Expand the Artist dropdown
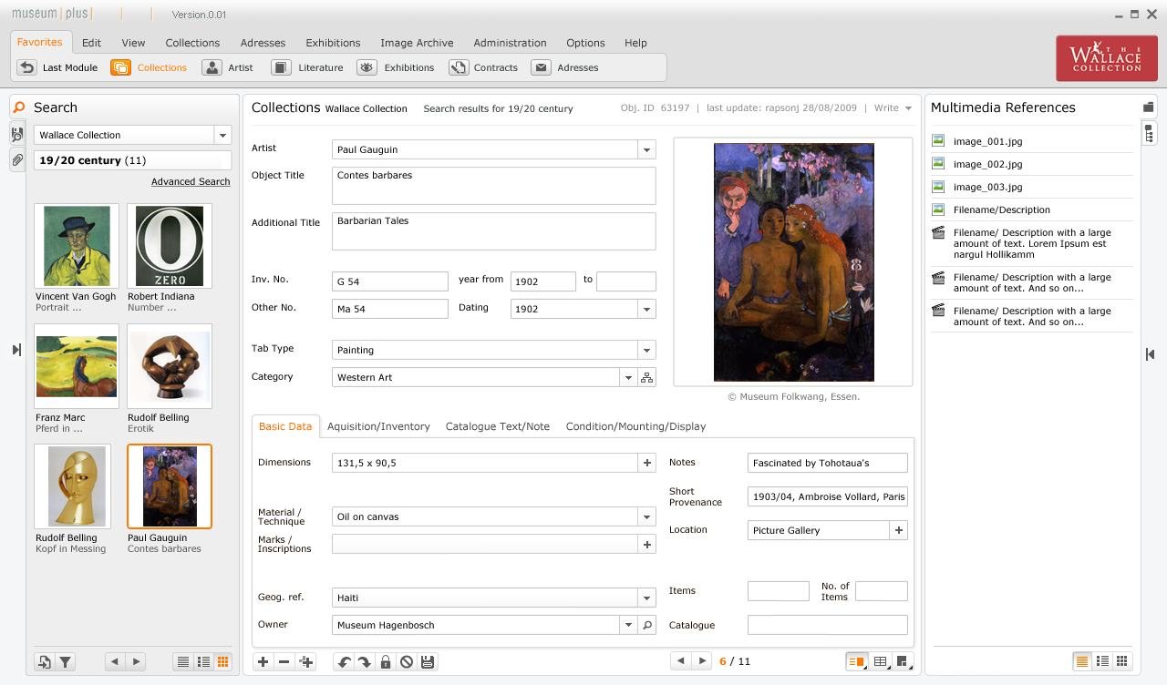 tap(646, 149)
